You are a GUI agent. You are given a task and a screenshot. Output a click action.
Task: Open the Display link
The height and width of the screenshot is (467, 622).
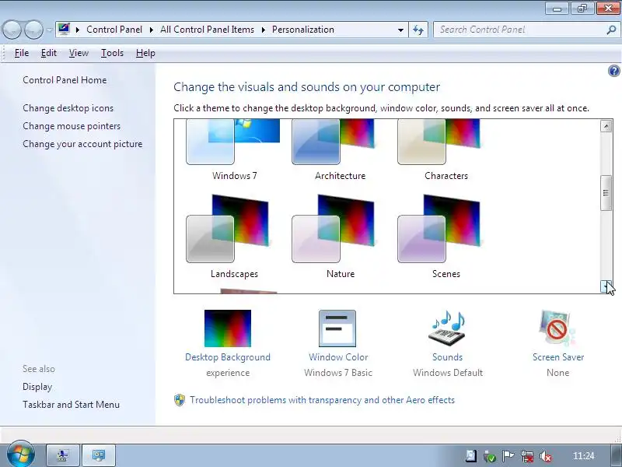click(x=37, y=386)
